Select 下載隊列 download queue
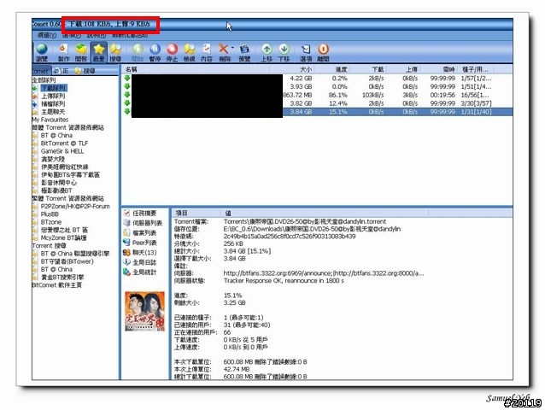Viewport: 545px width, 410px height. pyautogui.click(x=54, y=88)
